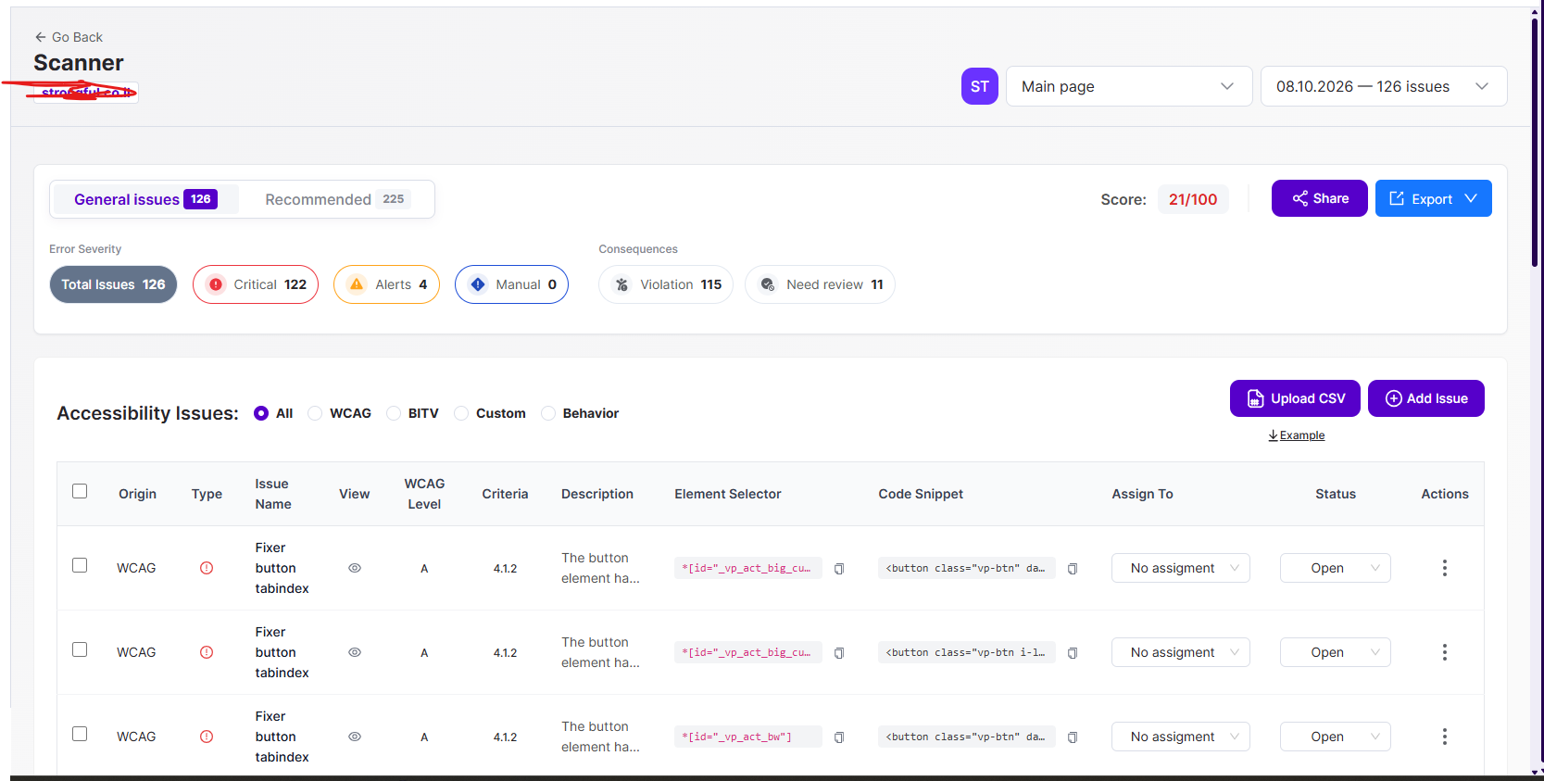
Task: Select the Custom radio filter
Action: (461, 413)
